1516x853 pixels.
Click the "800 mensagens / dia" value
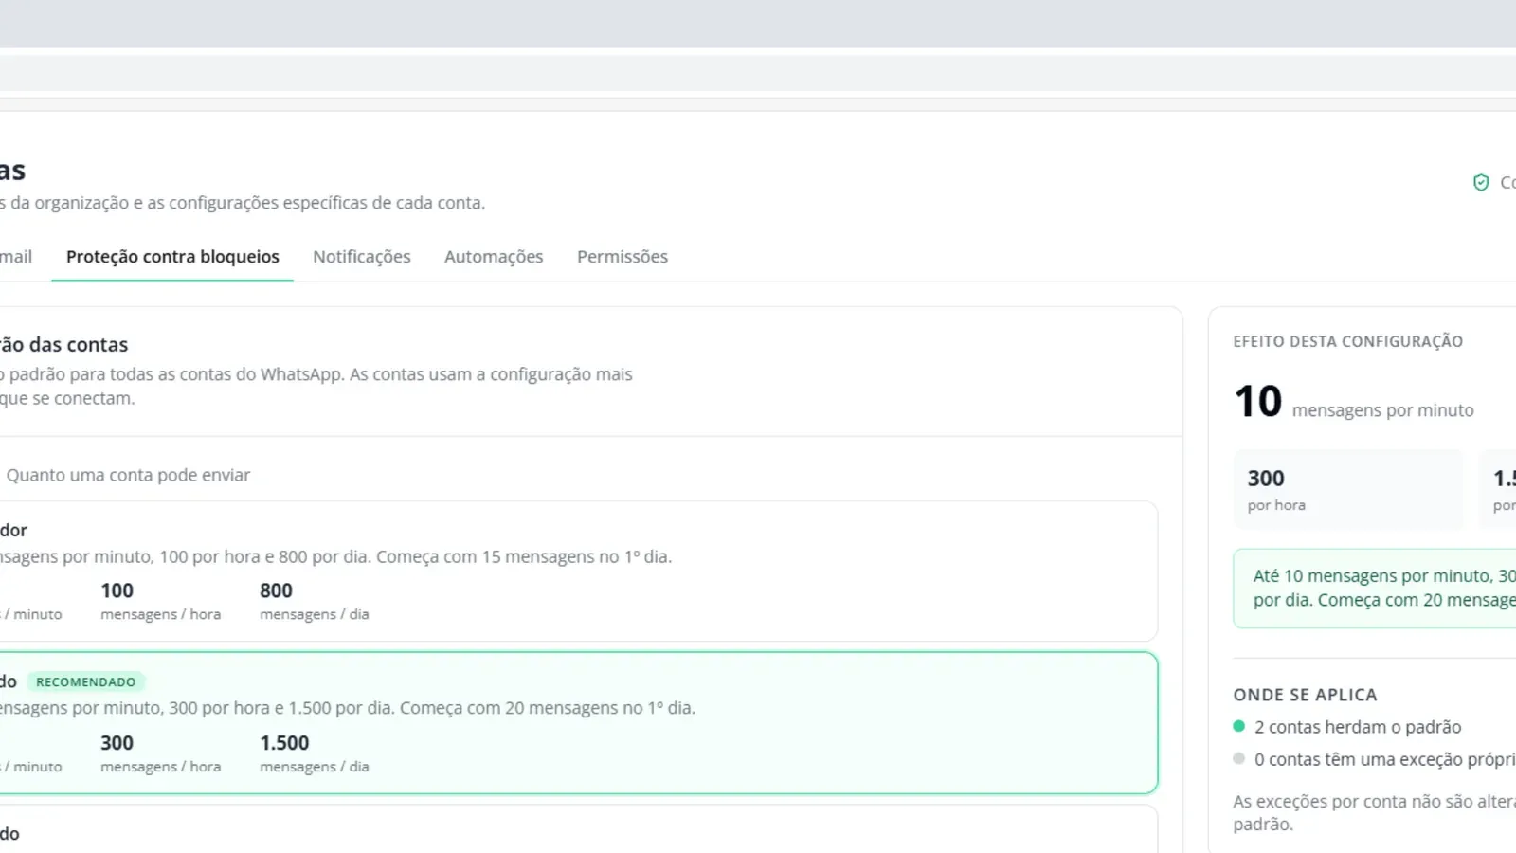click(x=315, y=601)
